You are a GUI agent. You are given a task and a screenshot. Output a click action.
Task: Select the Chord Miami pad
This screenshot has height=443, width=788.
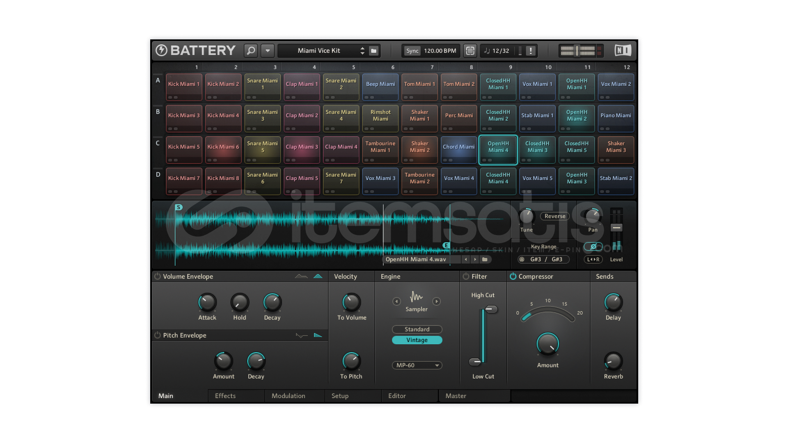459,150
